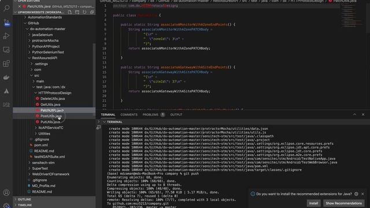Click the icon below the terminal side chevron
Image resolution: width=370 pixels, height=208 pixels.
[99, 127]
